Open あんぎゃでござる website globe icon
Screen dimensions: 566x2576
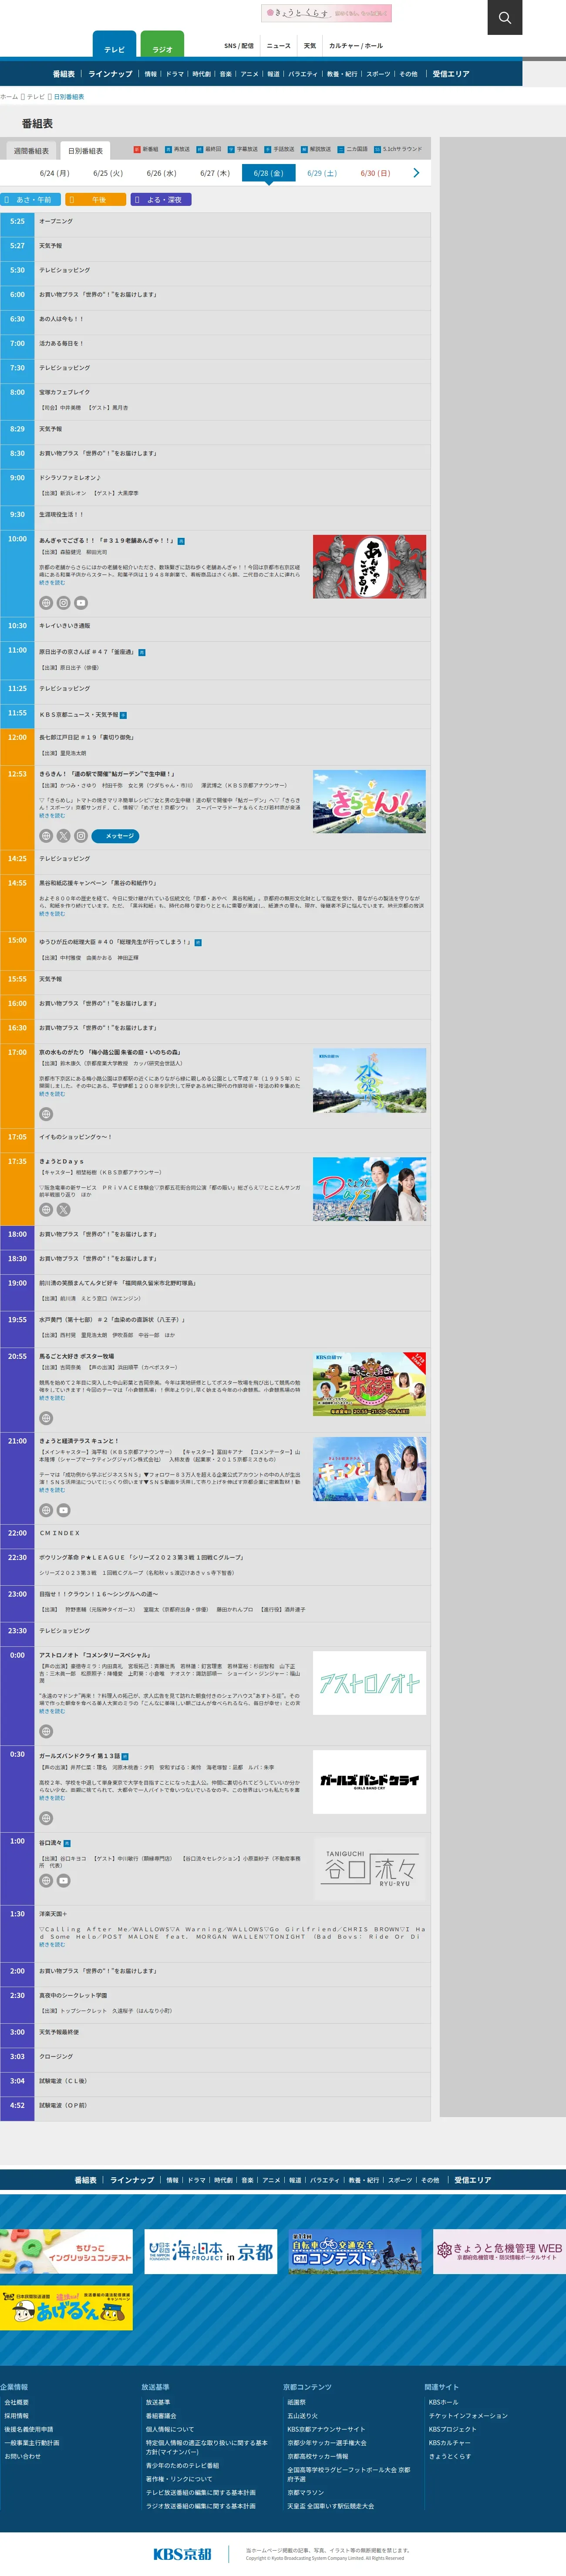[x=46, y=603]
